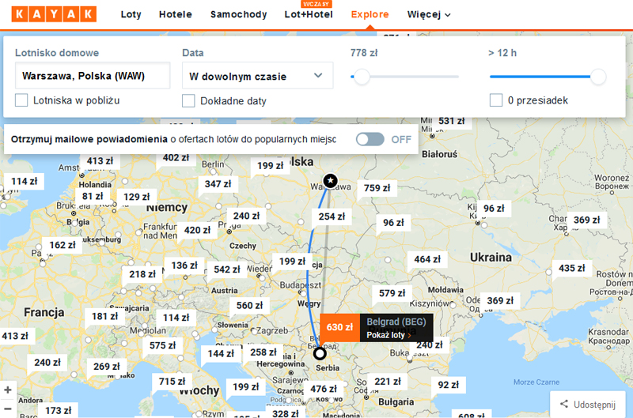Select the 531 zł price marker
The image size is (633, 418).
click(x=451, y=122)
